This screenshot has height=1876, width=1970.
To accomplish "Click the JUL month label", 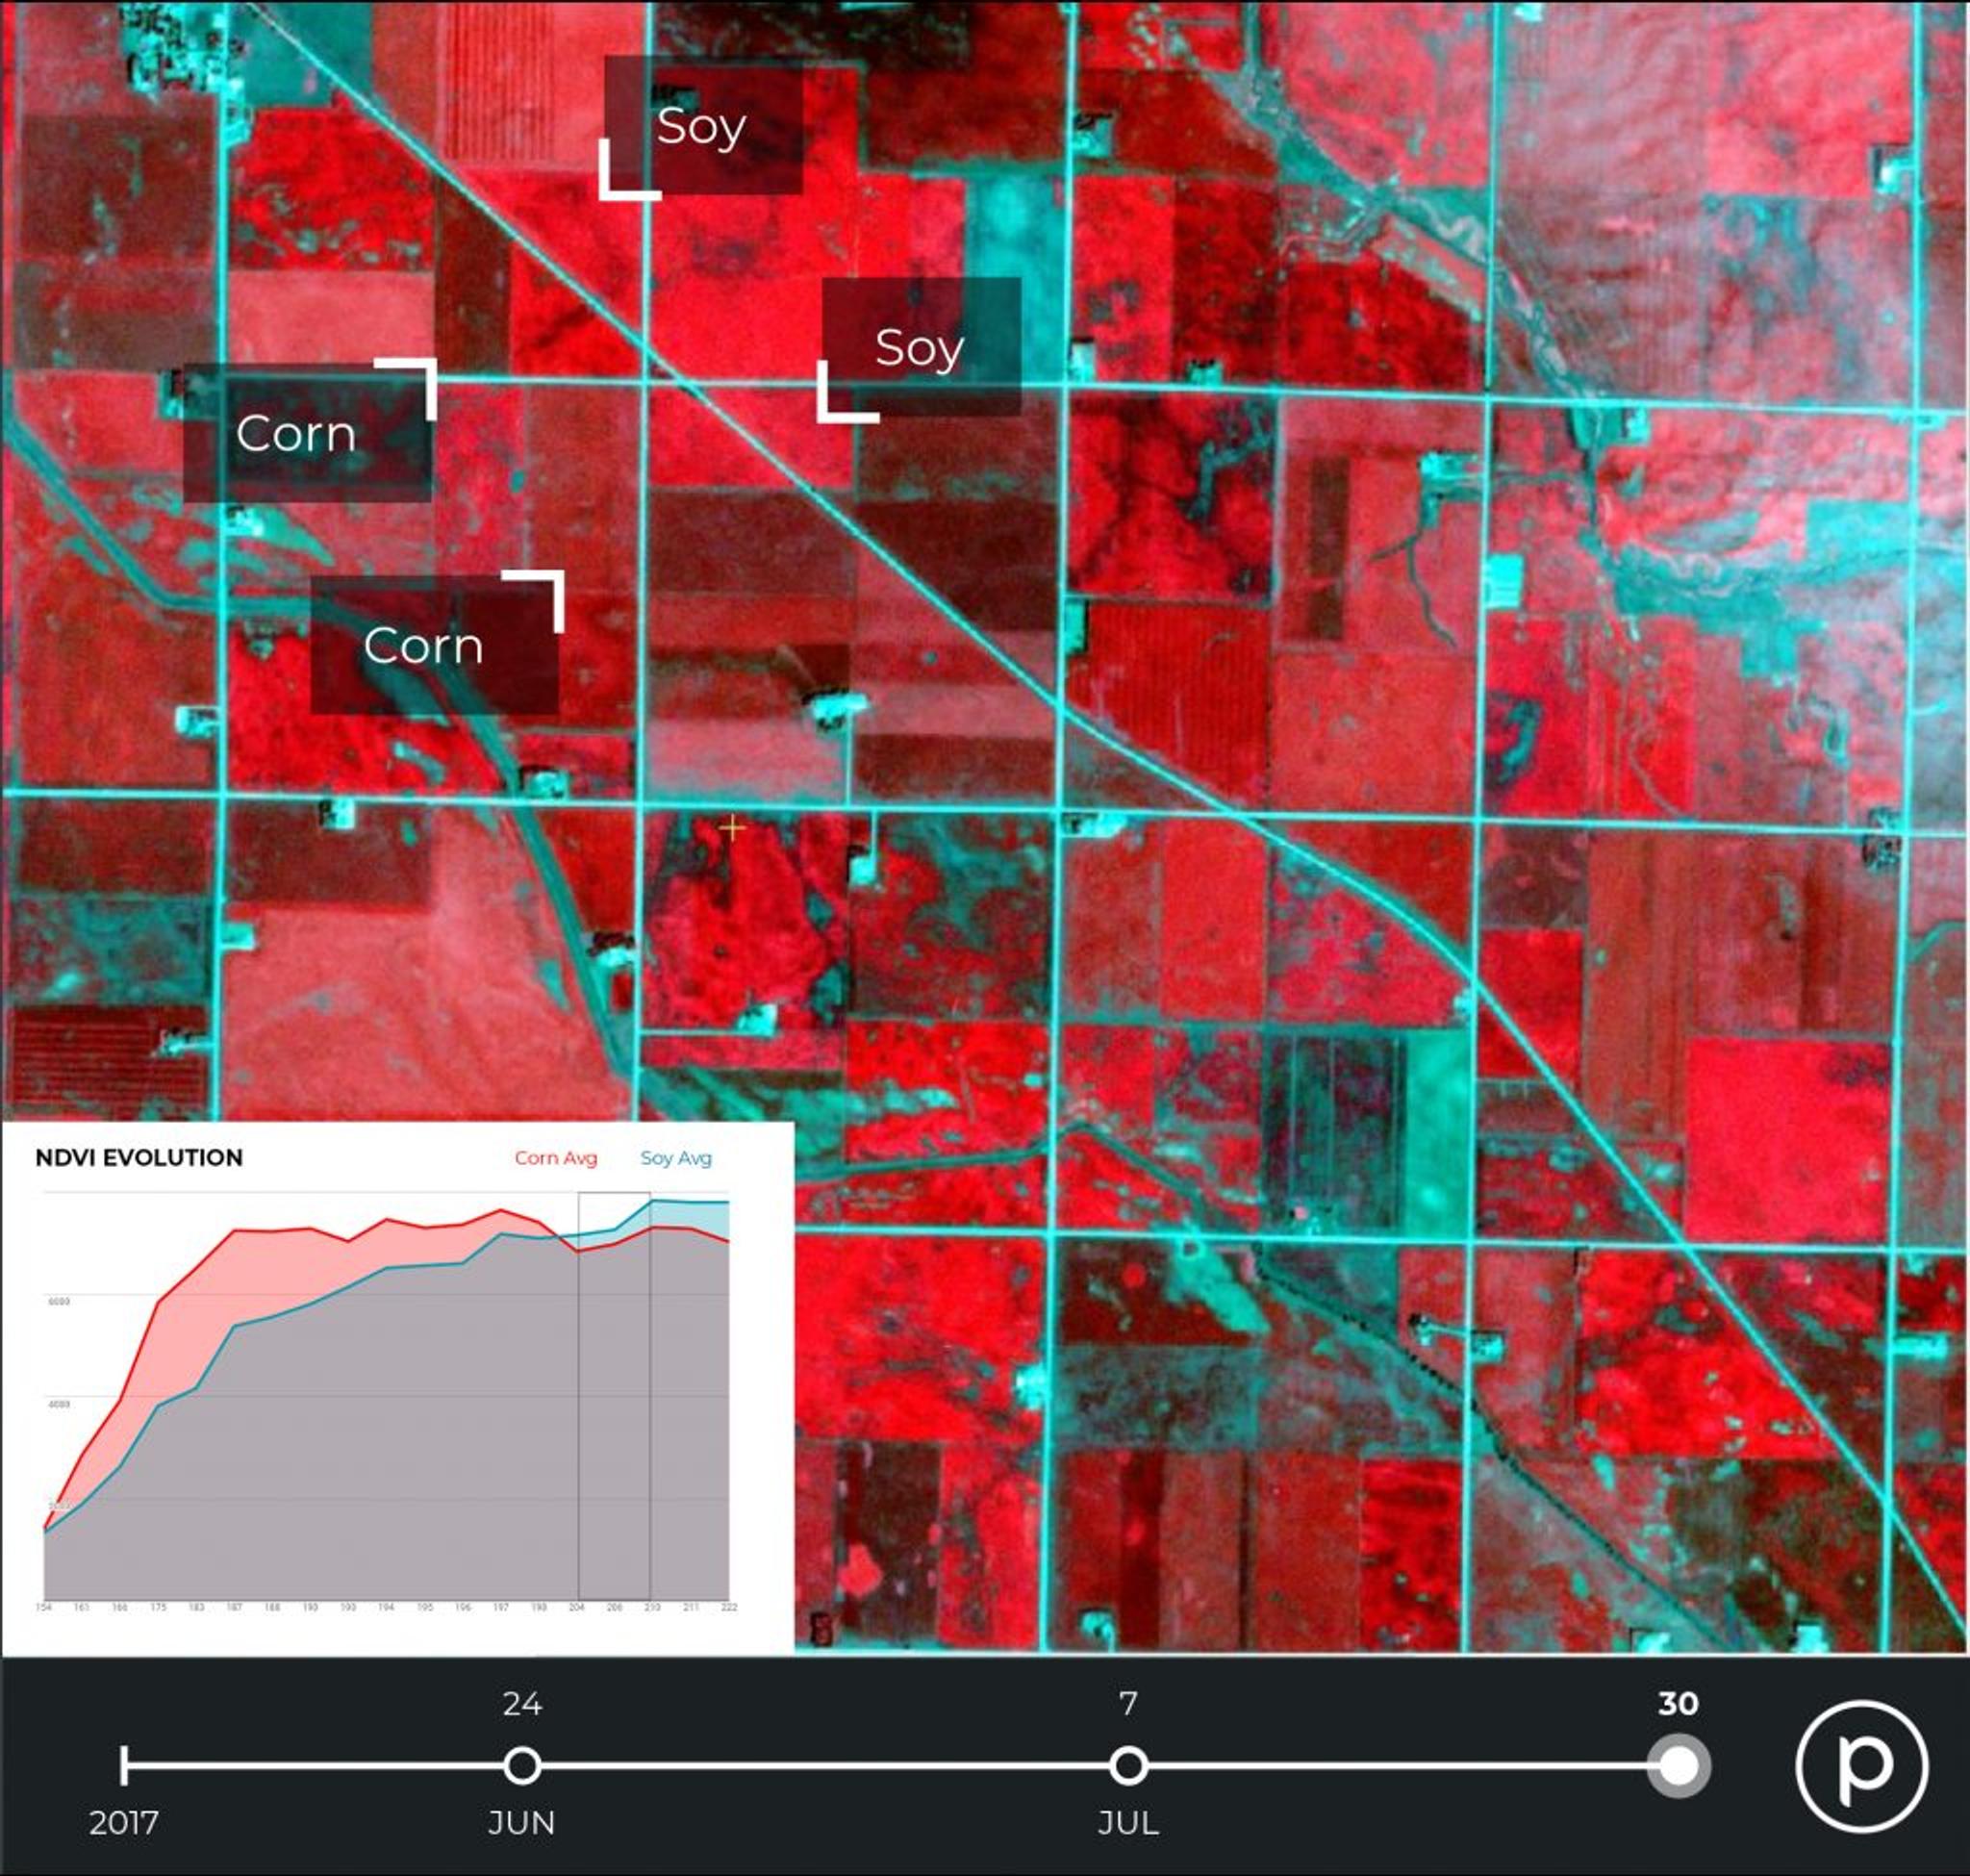I will 1128,1822.
